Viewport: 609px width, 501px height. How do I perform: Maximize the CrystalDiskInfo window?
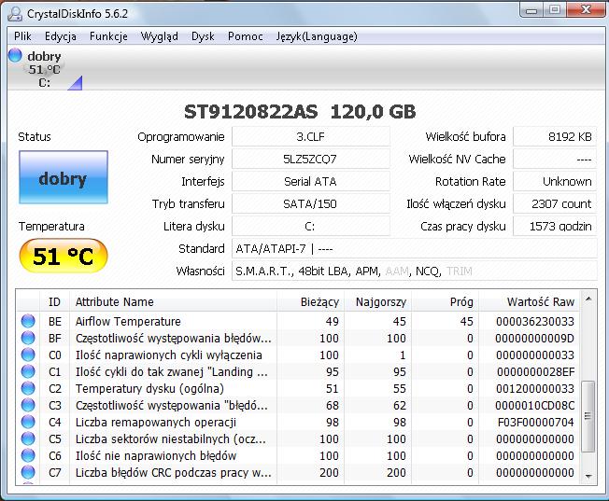pyautogui.click(x=555, y=10)
